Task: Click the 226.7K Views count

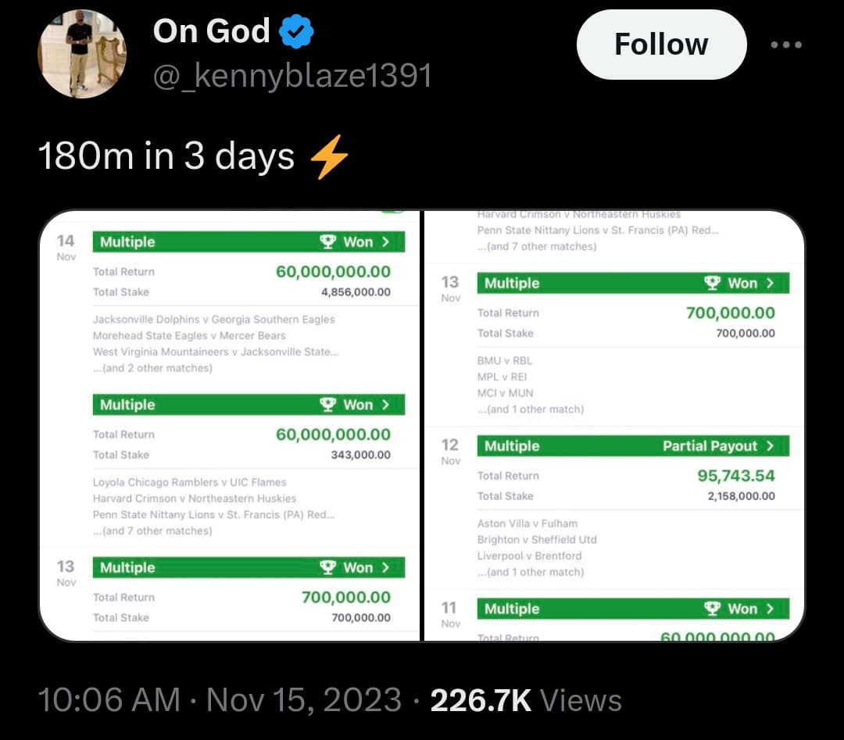Action: [526, 700]
